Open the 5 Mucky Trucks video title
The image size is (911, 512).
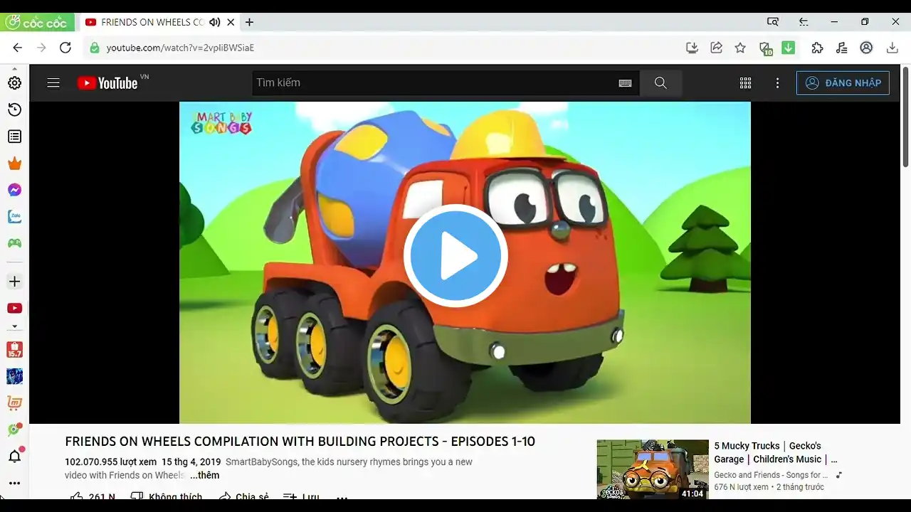pos(776,452)
